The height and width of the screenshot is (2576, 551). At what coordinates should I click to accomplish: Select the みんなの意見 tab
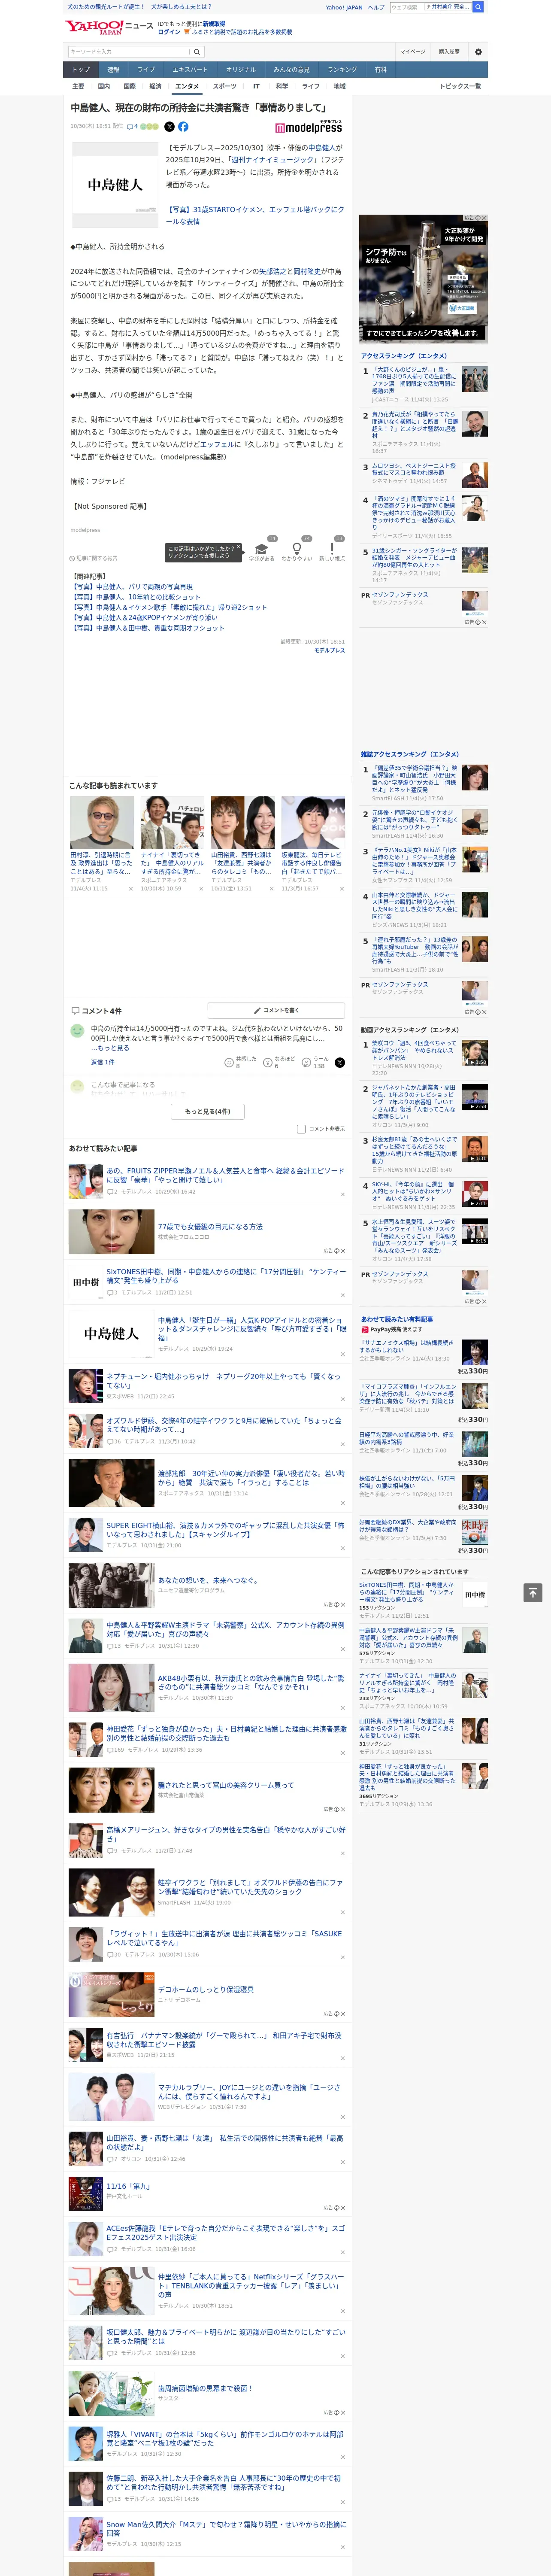292,70
